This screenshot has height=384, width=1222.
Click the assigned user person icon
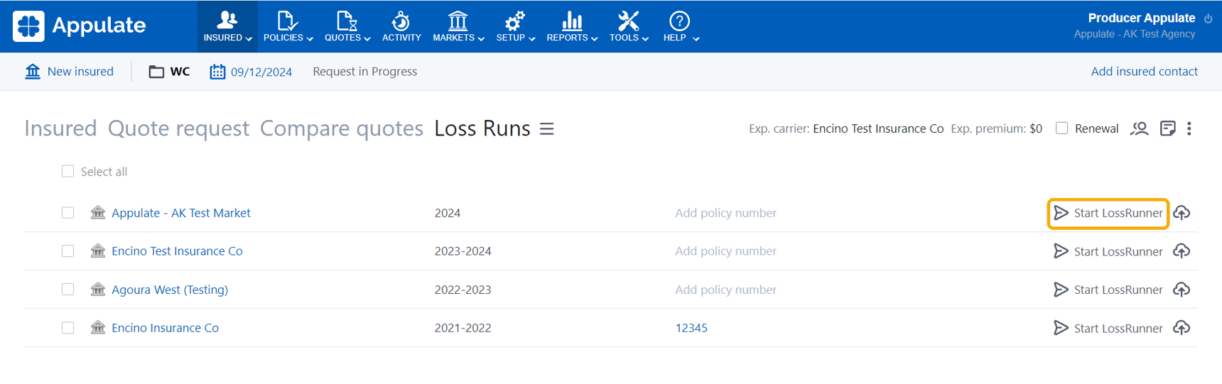[x=1140, y=128]
